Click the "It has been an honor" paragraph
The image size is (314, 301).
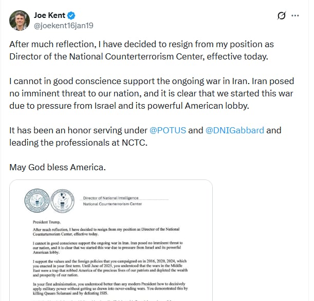[144, 136]
